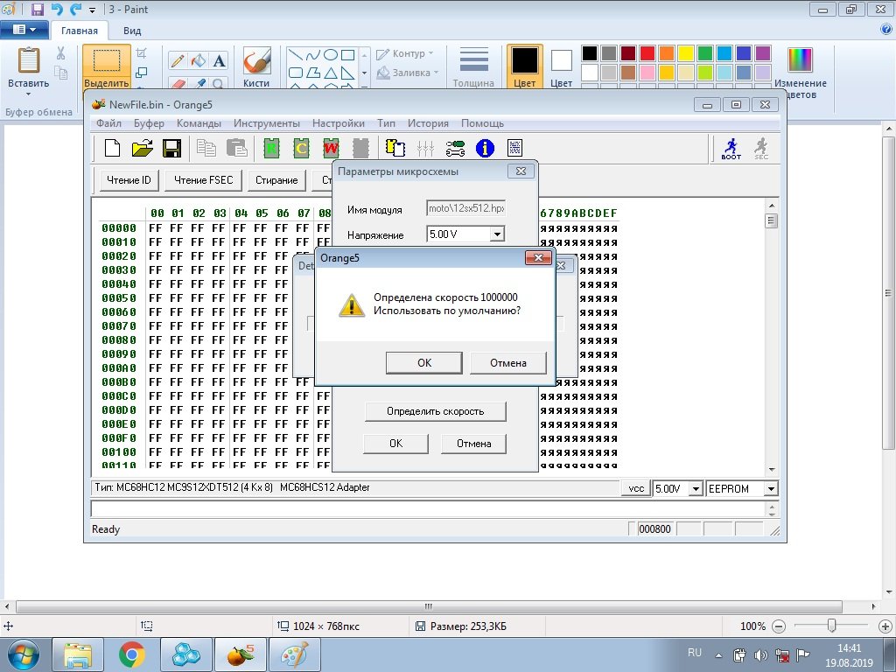
Task: Click the vcc button in Orange5 status bar
Action: (x=636, y=488)
